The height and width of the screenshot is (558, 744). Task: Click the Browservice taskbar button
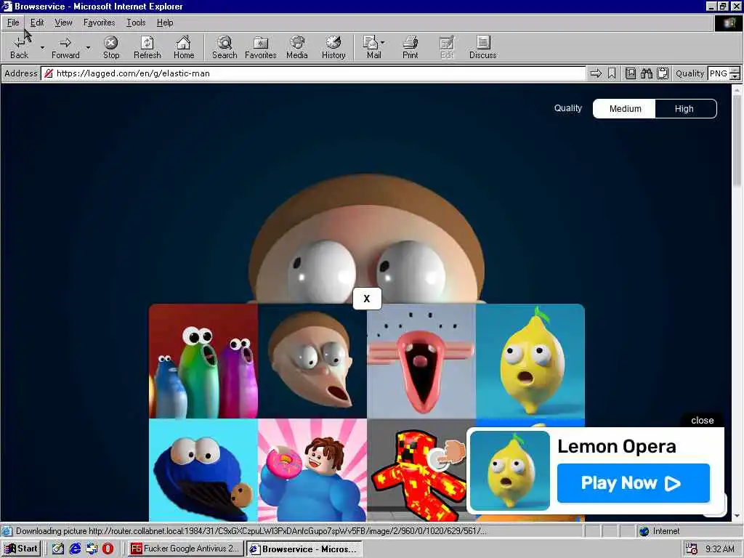(304, 549)
